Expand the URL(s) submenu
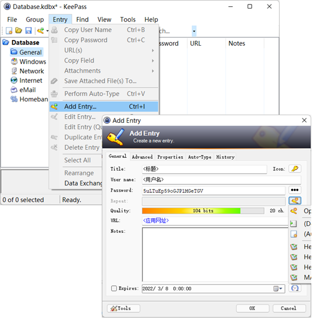Viewport: 312px width, 318px height. click(104, 50)
